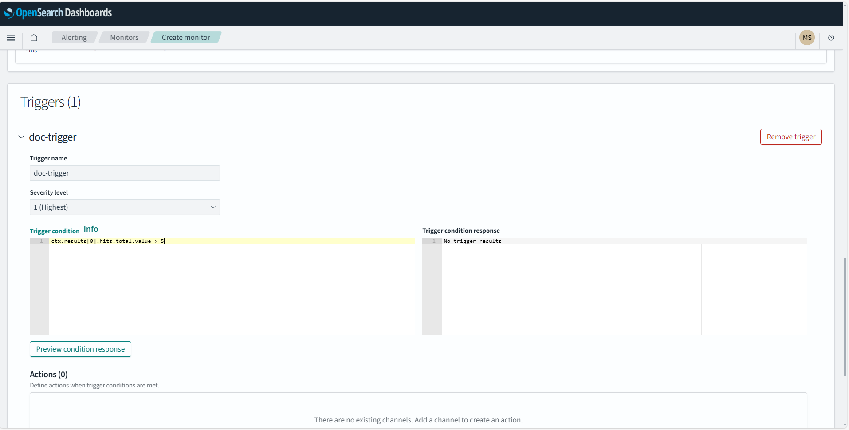Screen dimensions: 849x430
Task: Open the main navigation hamburger menu
Action: [x=11, y=38]
